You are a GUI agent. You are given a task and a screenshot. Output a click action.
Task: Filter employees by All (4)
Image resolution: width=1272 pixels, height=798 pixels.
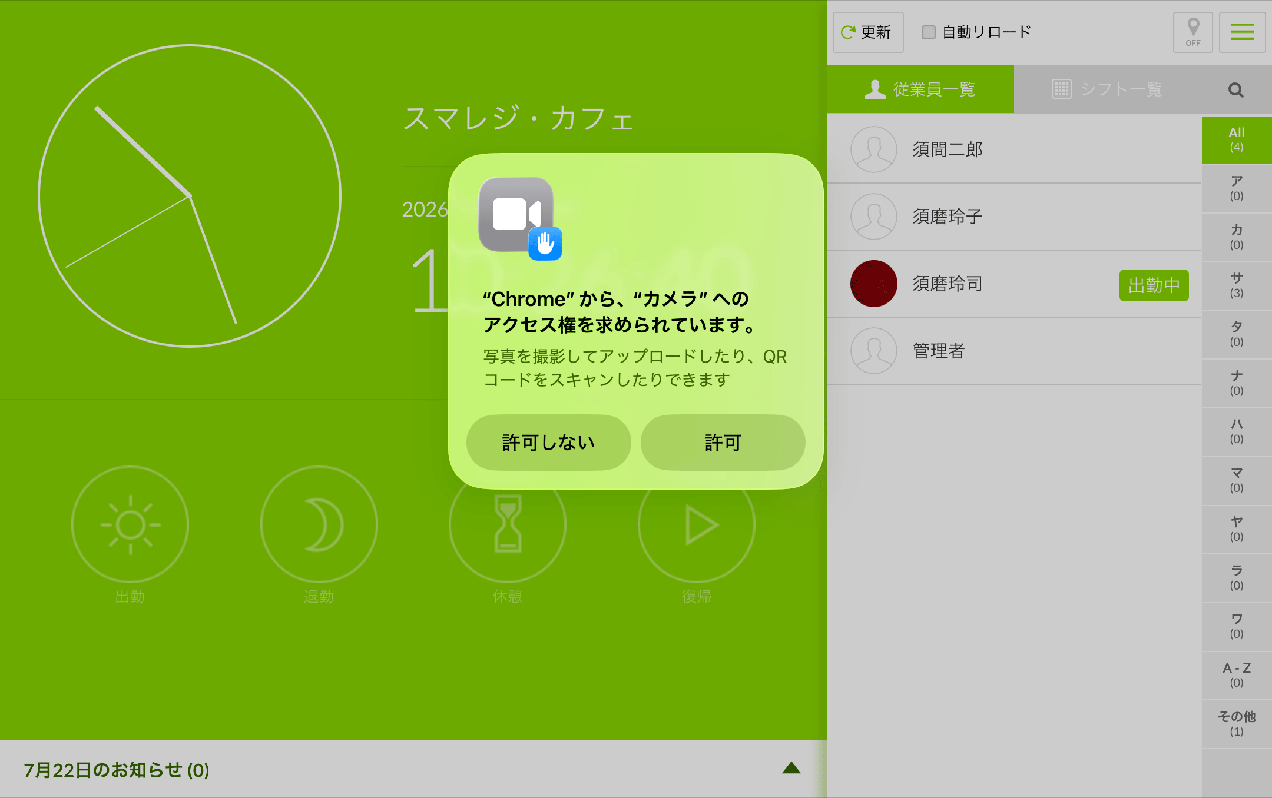click(x=1237, y=140)
